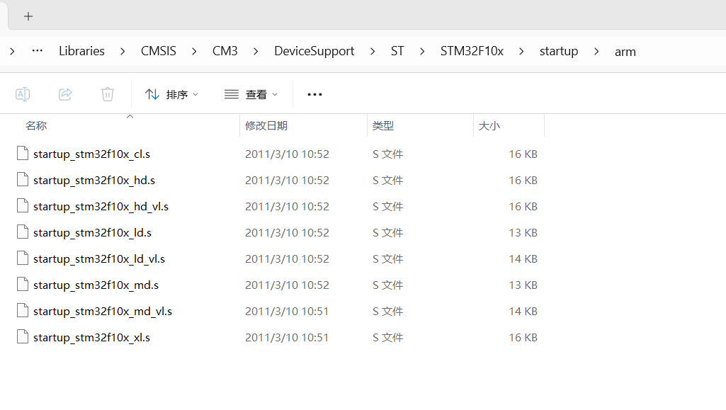Click arm folder in breadcrumb
This screenshot has height=410, width=726.
click(625, 52)
